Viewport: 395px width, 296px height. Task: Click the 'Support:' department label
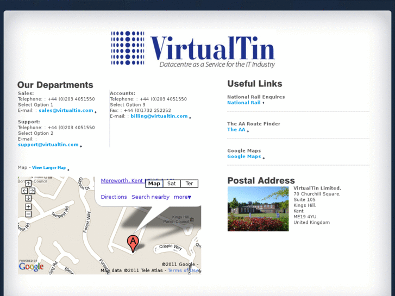click(x=29, y=122)
